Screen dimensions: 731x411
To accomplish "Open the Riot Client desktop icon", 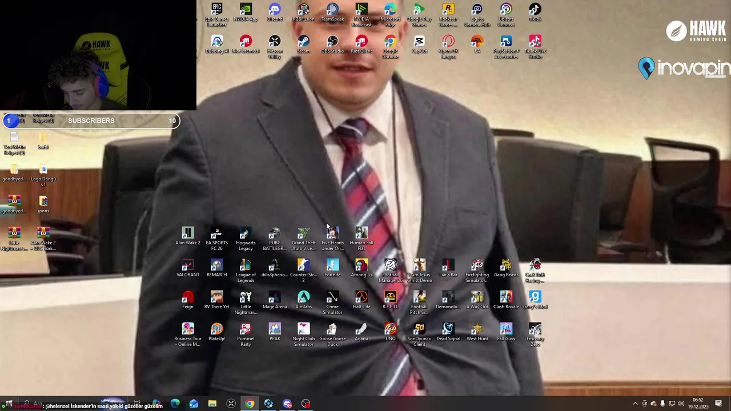I will pyautogui.click(x=362, y=45).
